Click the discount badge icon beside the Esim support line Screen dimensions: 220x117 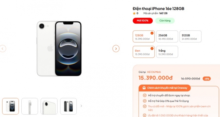click(x=145, y=95)
